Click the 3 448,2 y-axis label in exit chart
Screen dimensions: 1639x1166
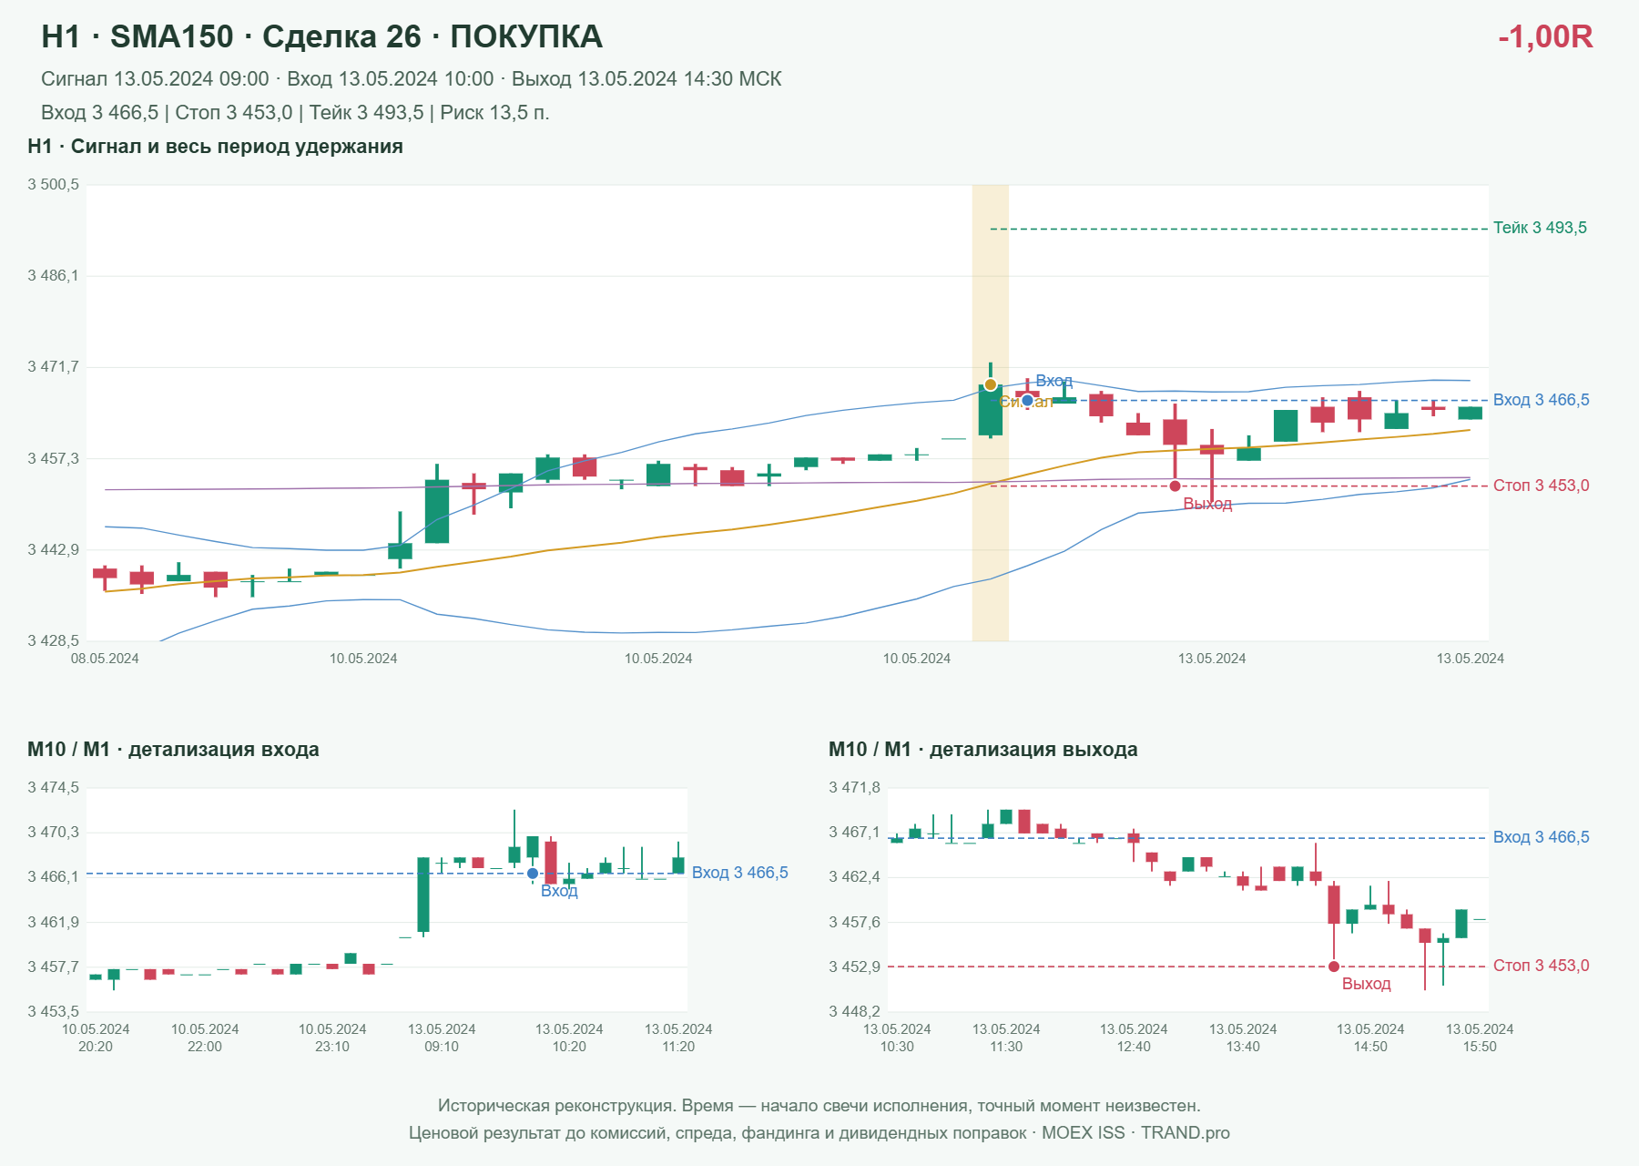point(855,1011)
